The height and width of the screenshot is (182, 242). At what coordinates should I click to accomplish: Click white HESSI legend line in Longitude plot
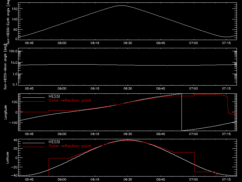[34, 97]
